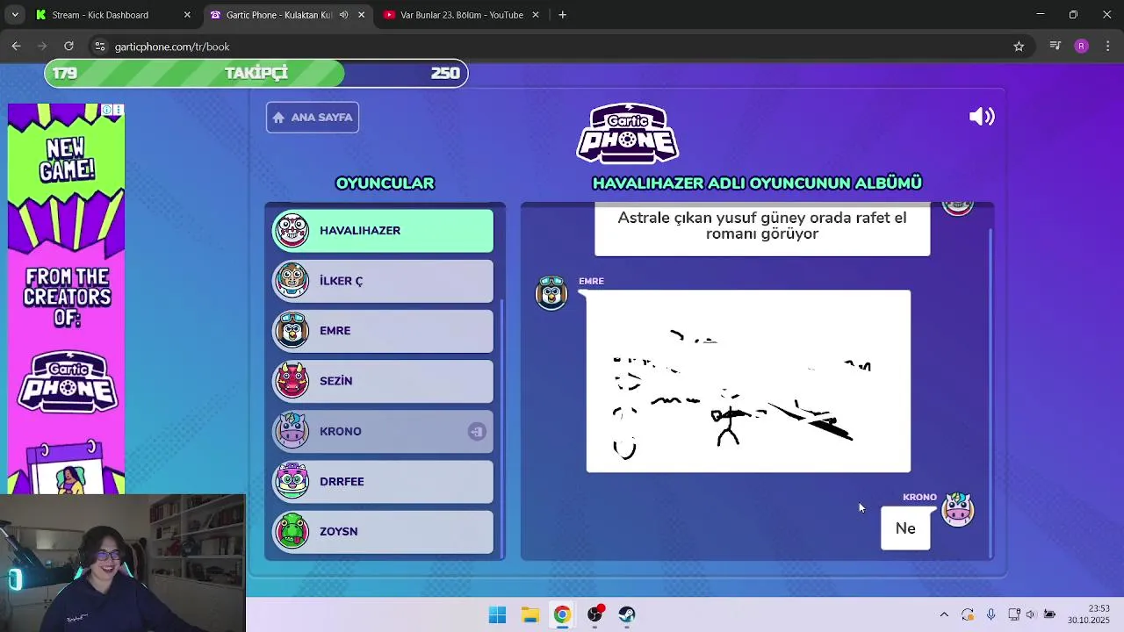This screenshot has width=1124, height=632.
Task: Open media controls in Chrome toolbar
Action: (x=1056, y=47)
